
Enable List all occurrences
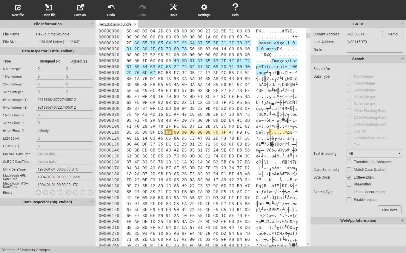tap(349, 192)
